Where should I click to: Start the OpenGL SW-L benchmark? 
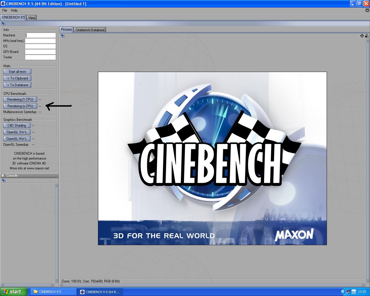(17, 132)
